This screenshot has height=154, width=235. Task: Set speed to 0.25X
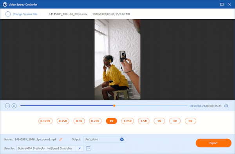coord(63,121)
